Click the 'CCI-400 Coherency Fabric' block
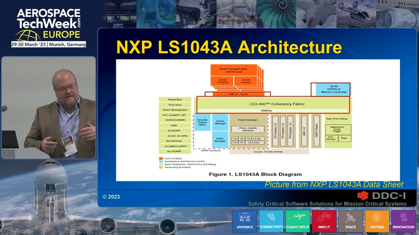The width and height of the screenshot is (419, 235). (273, 104)
